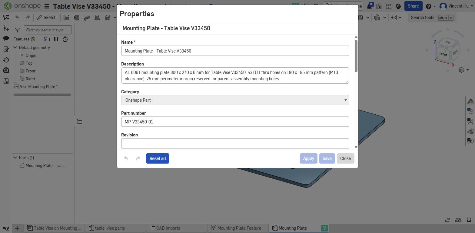
Task: Click the Name input field
Action: (x=235, y=51)
